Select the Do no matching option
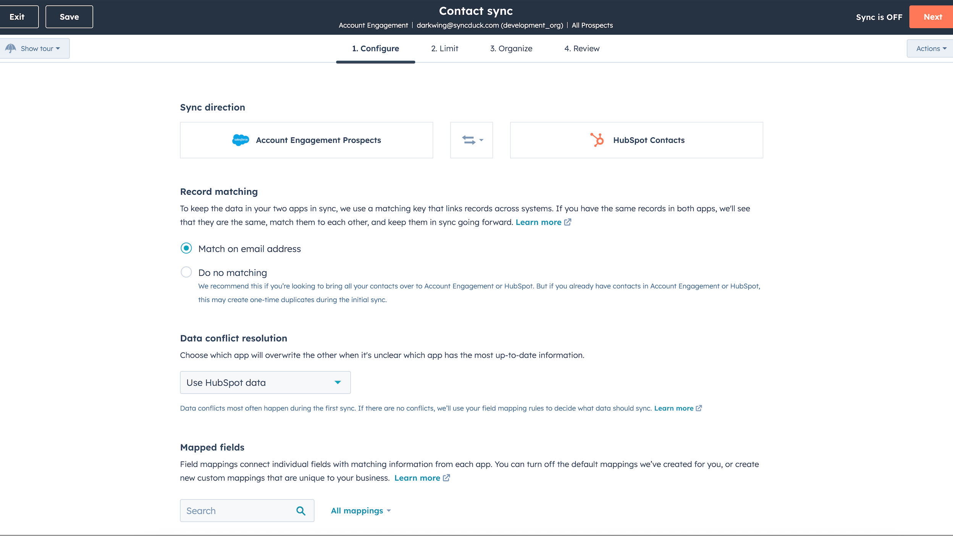The height and width of the screenshot is (536, 953). pos(186,272)
